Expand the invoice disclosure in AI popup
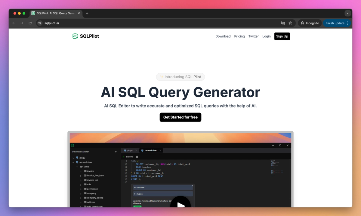 135,194
